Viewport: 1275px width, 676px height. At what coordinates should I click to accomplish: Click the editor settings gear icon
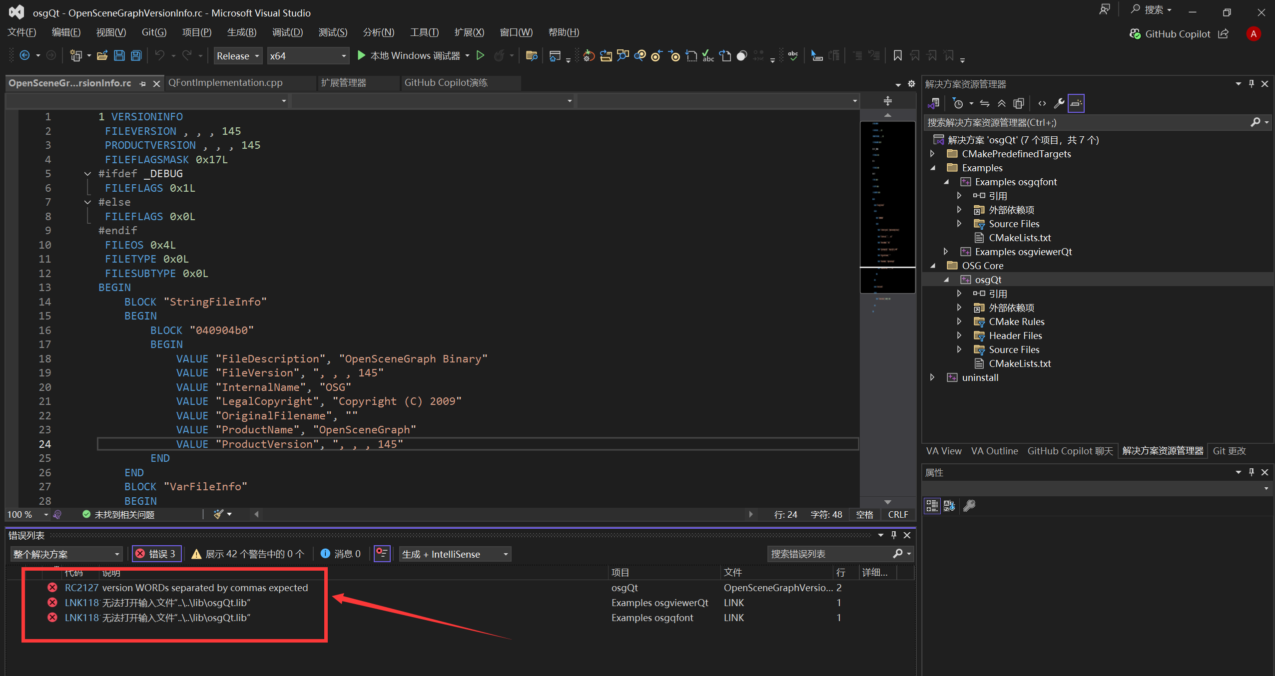(x=911, y=84)
